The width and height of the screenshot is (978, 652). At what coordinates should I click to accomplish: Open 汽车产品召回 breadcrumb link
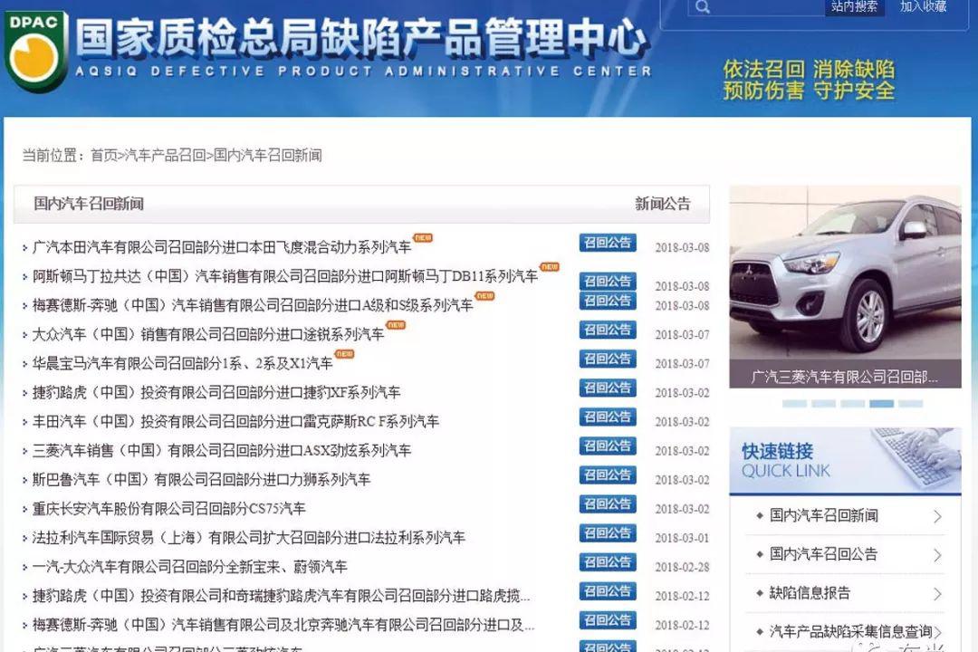click(166, 155)
